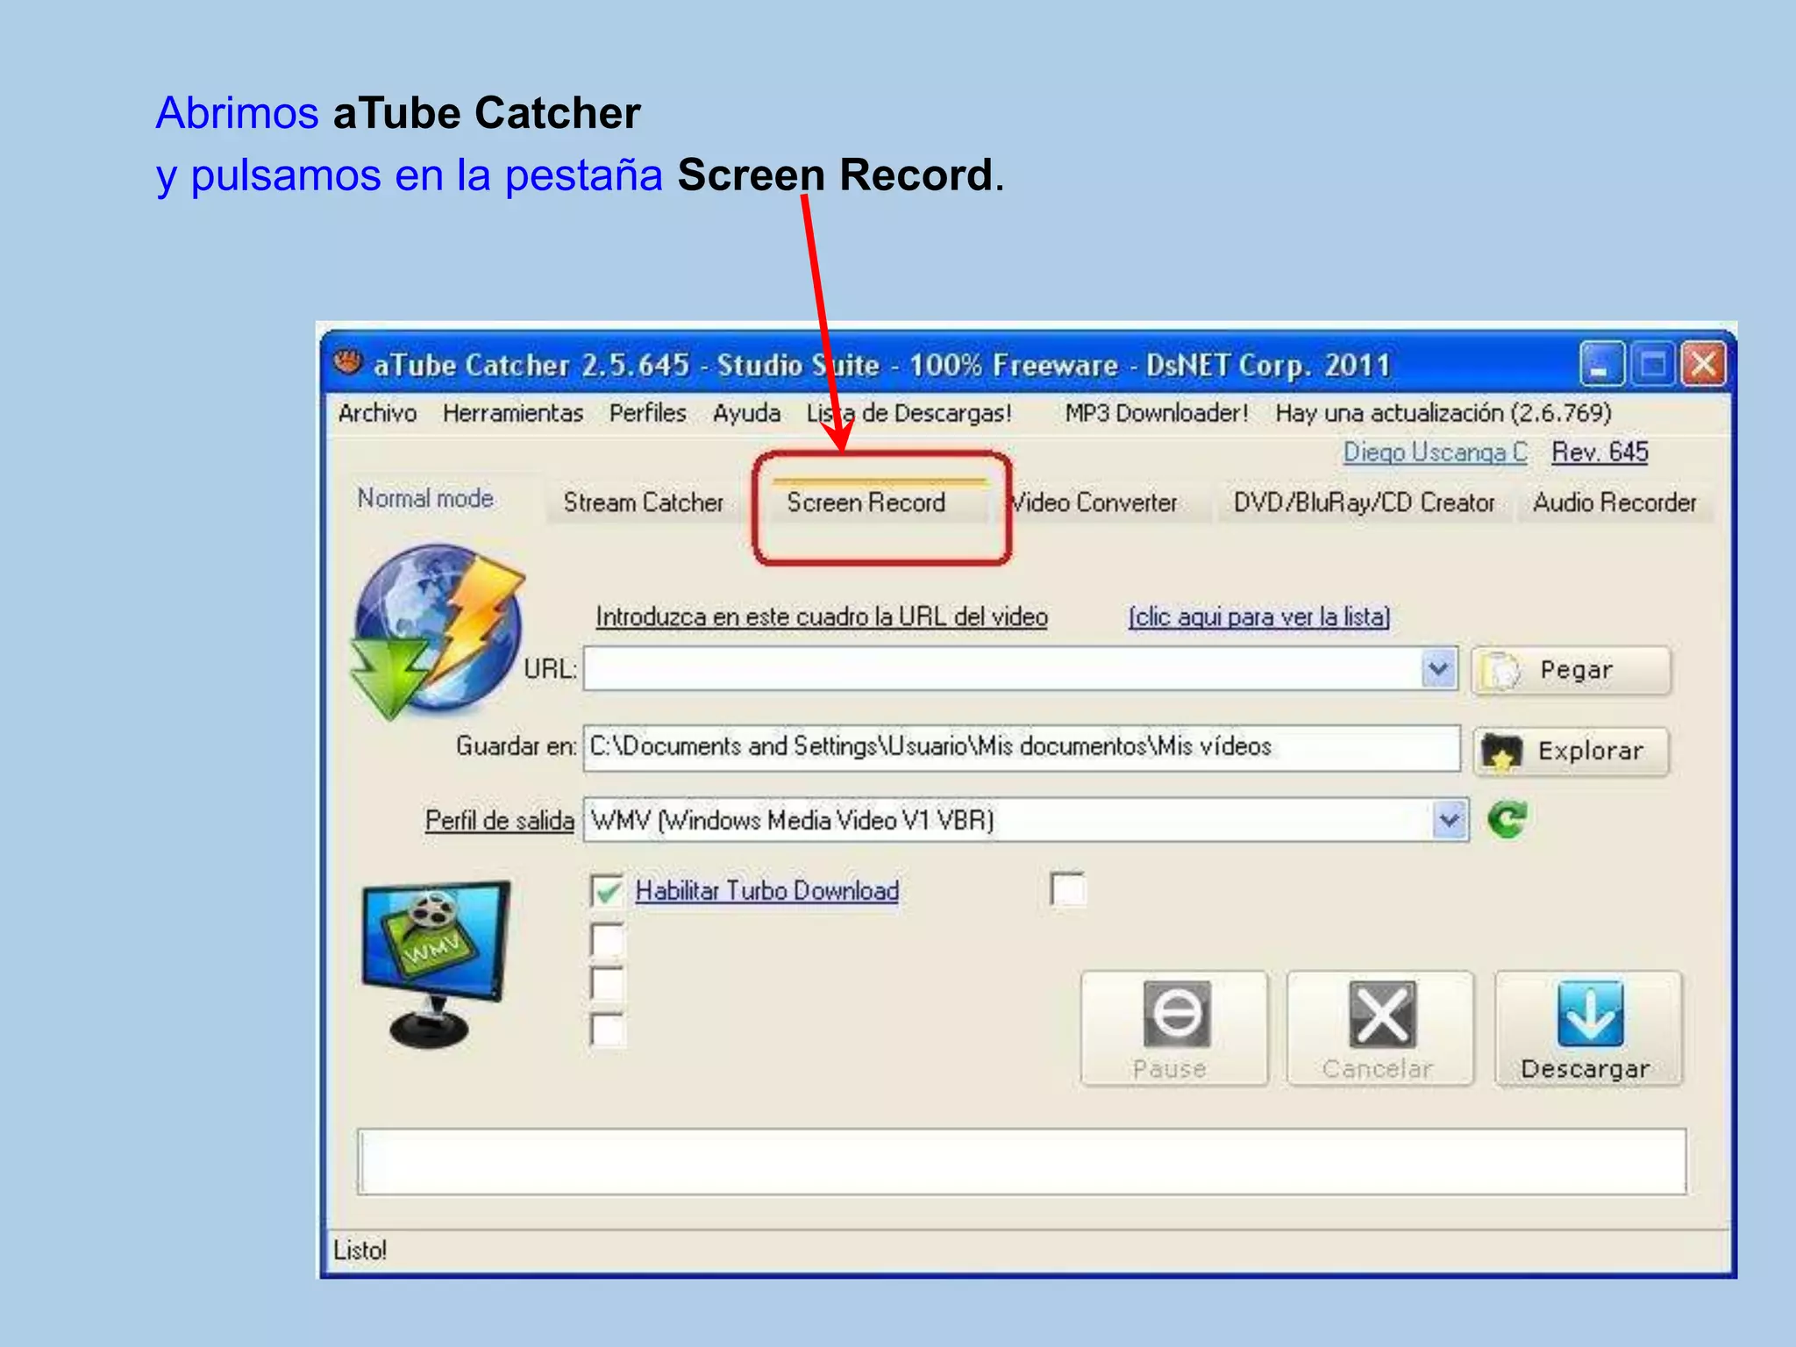This screenshot has width=1796, height=1347.
Task: Click the Rev. 645 link
Action: [1600, 453]
